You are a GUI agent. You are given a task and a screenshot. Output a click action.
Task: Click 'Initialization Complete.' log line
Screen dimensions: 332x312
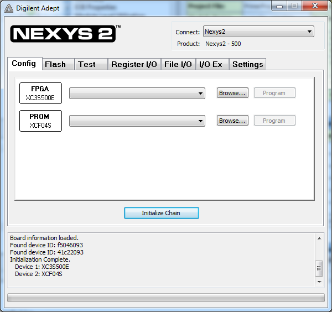pyautogui.click(x=40, y=259)
